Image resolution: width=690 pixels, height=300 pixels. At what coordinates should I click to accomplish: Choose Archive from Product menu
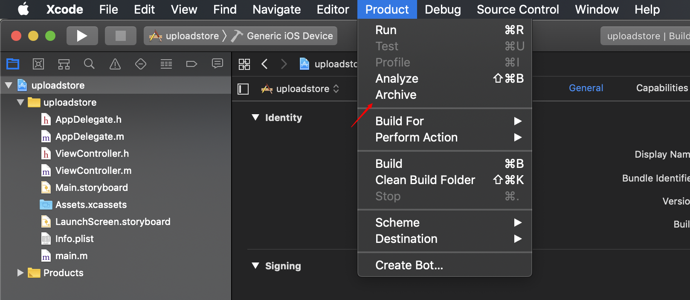coord(445,95)
